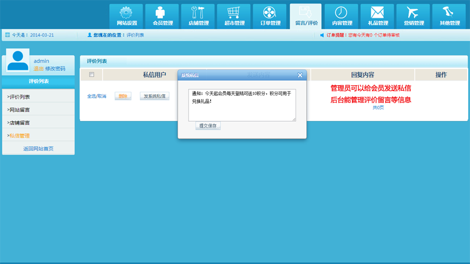Screen dimensions: 470x264
Task: Toggle the select-all checkbox in table header
Action: click(91, 75)
